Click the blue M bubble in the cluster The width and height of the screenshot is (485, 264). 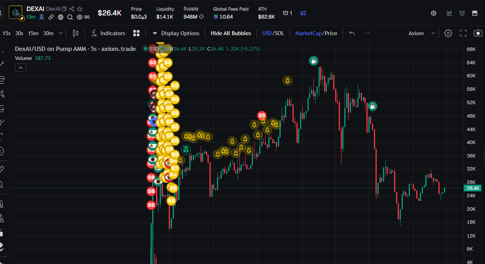(x=155, y=122)
